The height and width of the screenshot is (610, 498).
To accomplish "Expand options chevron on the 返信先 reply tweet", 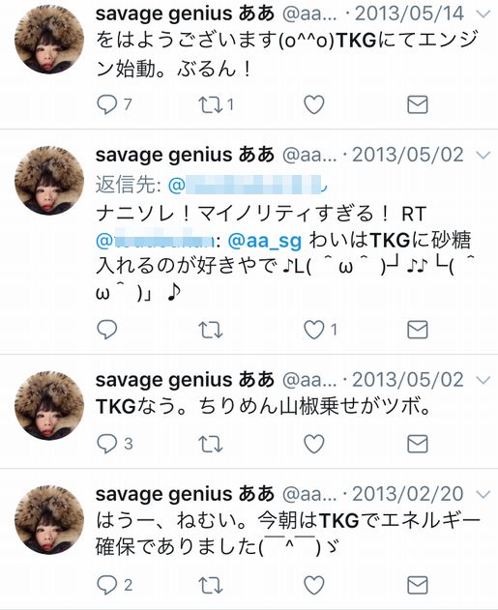I will tap(483, 156).
